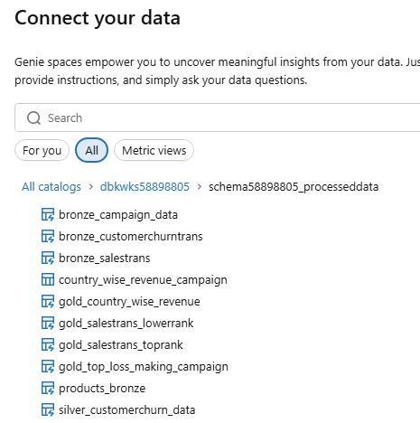Go back to All catalogs
This screenshot has height=423, width=420.
click(51, 187)
